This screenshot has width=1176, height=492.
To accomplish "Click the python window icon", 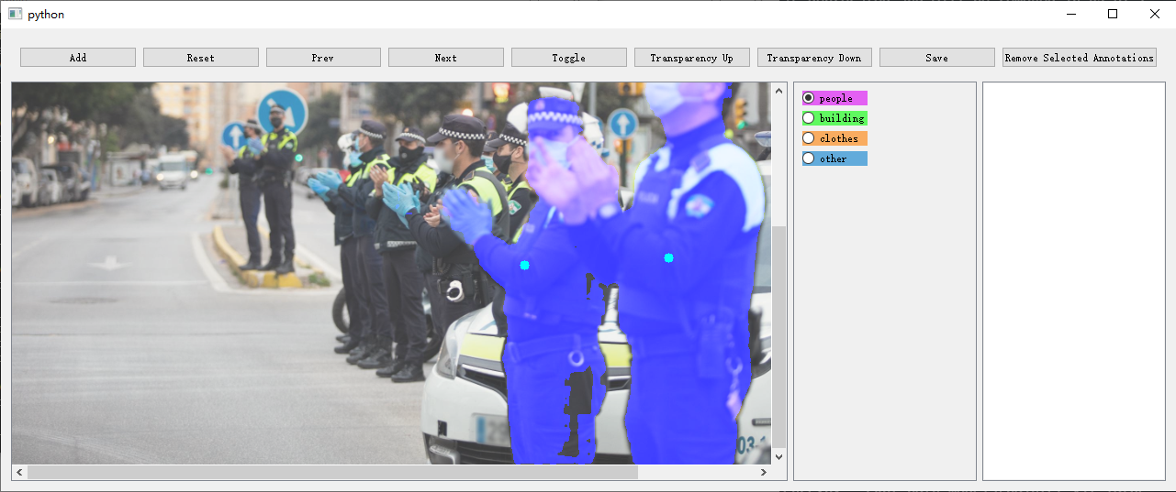I will (15, 15).
